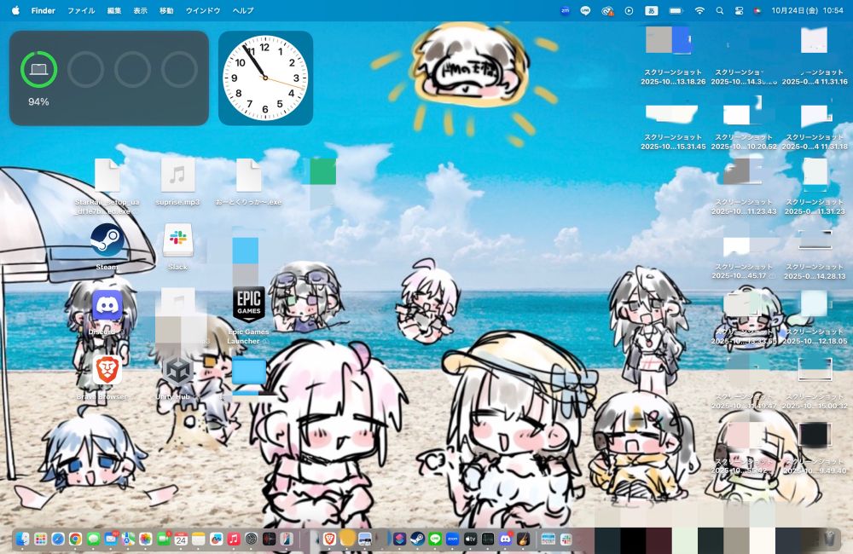Open Creative Cloud menu bar icon
Image resolution: width=853 pixels, height=554 pixels.
coord(607,10)
